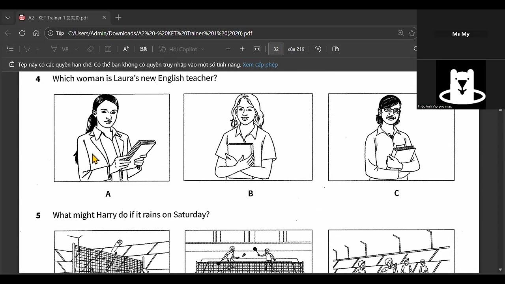Image resolution: width=505 pixels, height=284 pixels.
Task: Add a text box tool
Action: click(108, 49)
